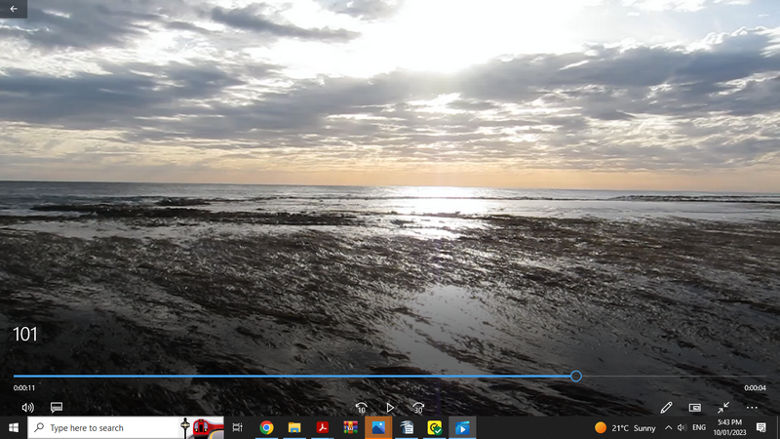Open the more options ellipsis menu
Screen dimensions: 780x439
752,407
